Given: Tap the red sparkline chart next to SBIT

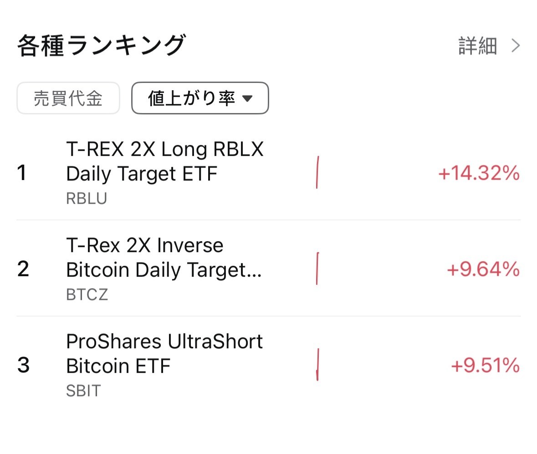Looking at the screenshot, I should [317, 365].
